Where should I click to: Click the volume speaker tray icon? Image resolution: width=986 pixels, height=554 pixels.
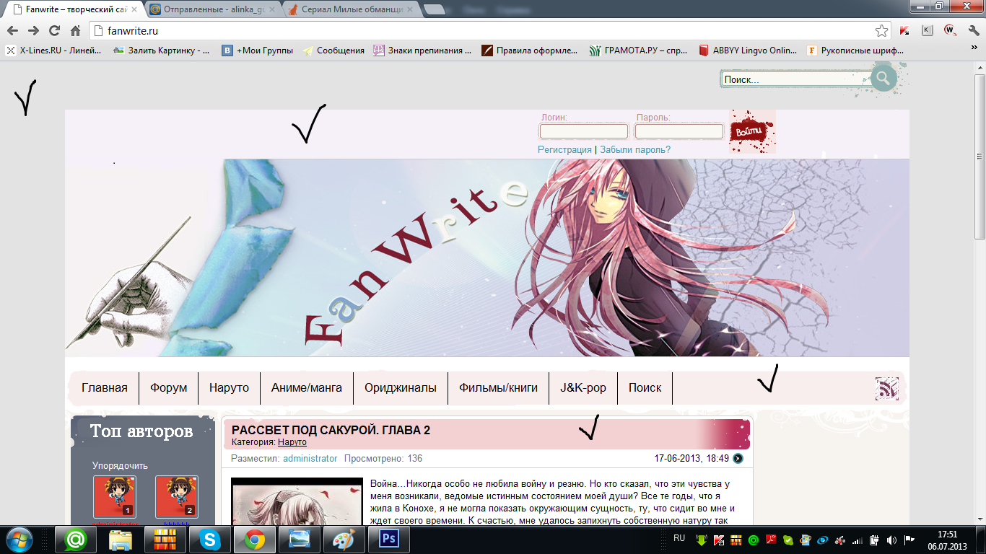pyautogui.click(x=891, y=540)
